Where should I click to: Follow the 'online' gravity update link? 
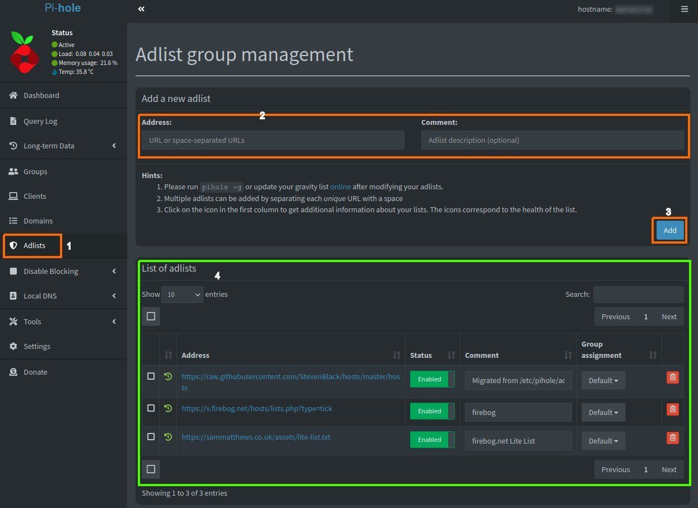point(340,187)
